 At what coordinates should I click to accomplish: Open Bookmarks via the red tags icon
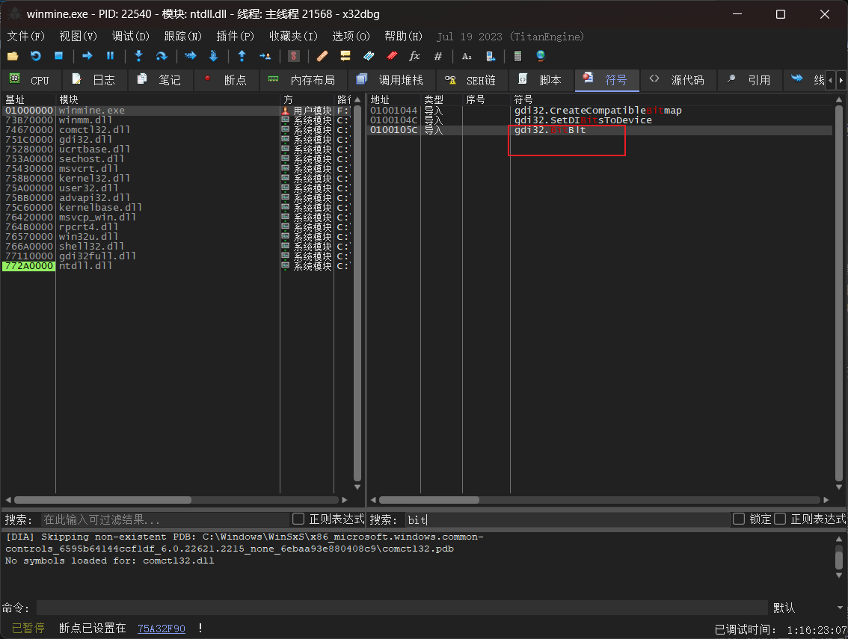[392, 56]
